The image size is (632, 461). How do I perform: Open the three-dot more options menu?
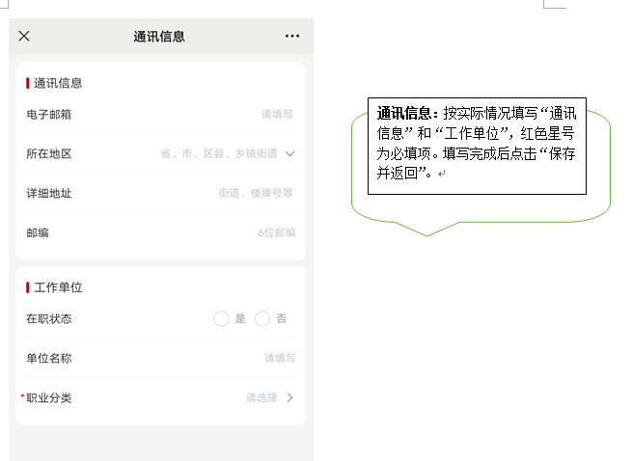(292, 36)
